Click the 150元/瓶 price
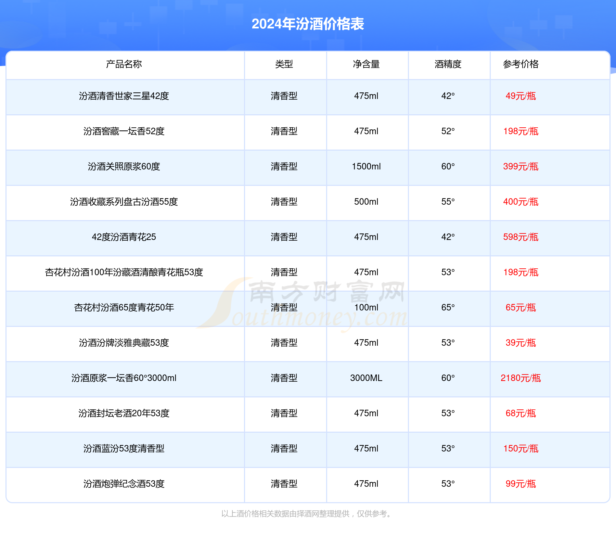 (521, 448)
